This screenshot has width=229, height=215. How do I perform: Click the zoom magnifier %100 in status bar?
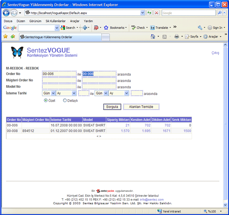(205, 211)
